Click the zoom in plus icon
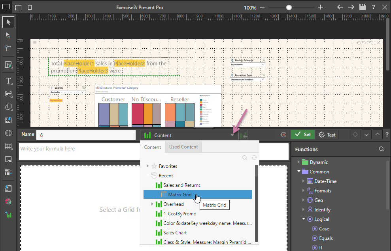Viewport: 391px width, 251px height. tap(321, 7)
